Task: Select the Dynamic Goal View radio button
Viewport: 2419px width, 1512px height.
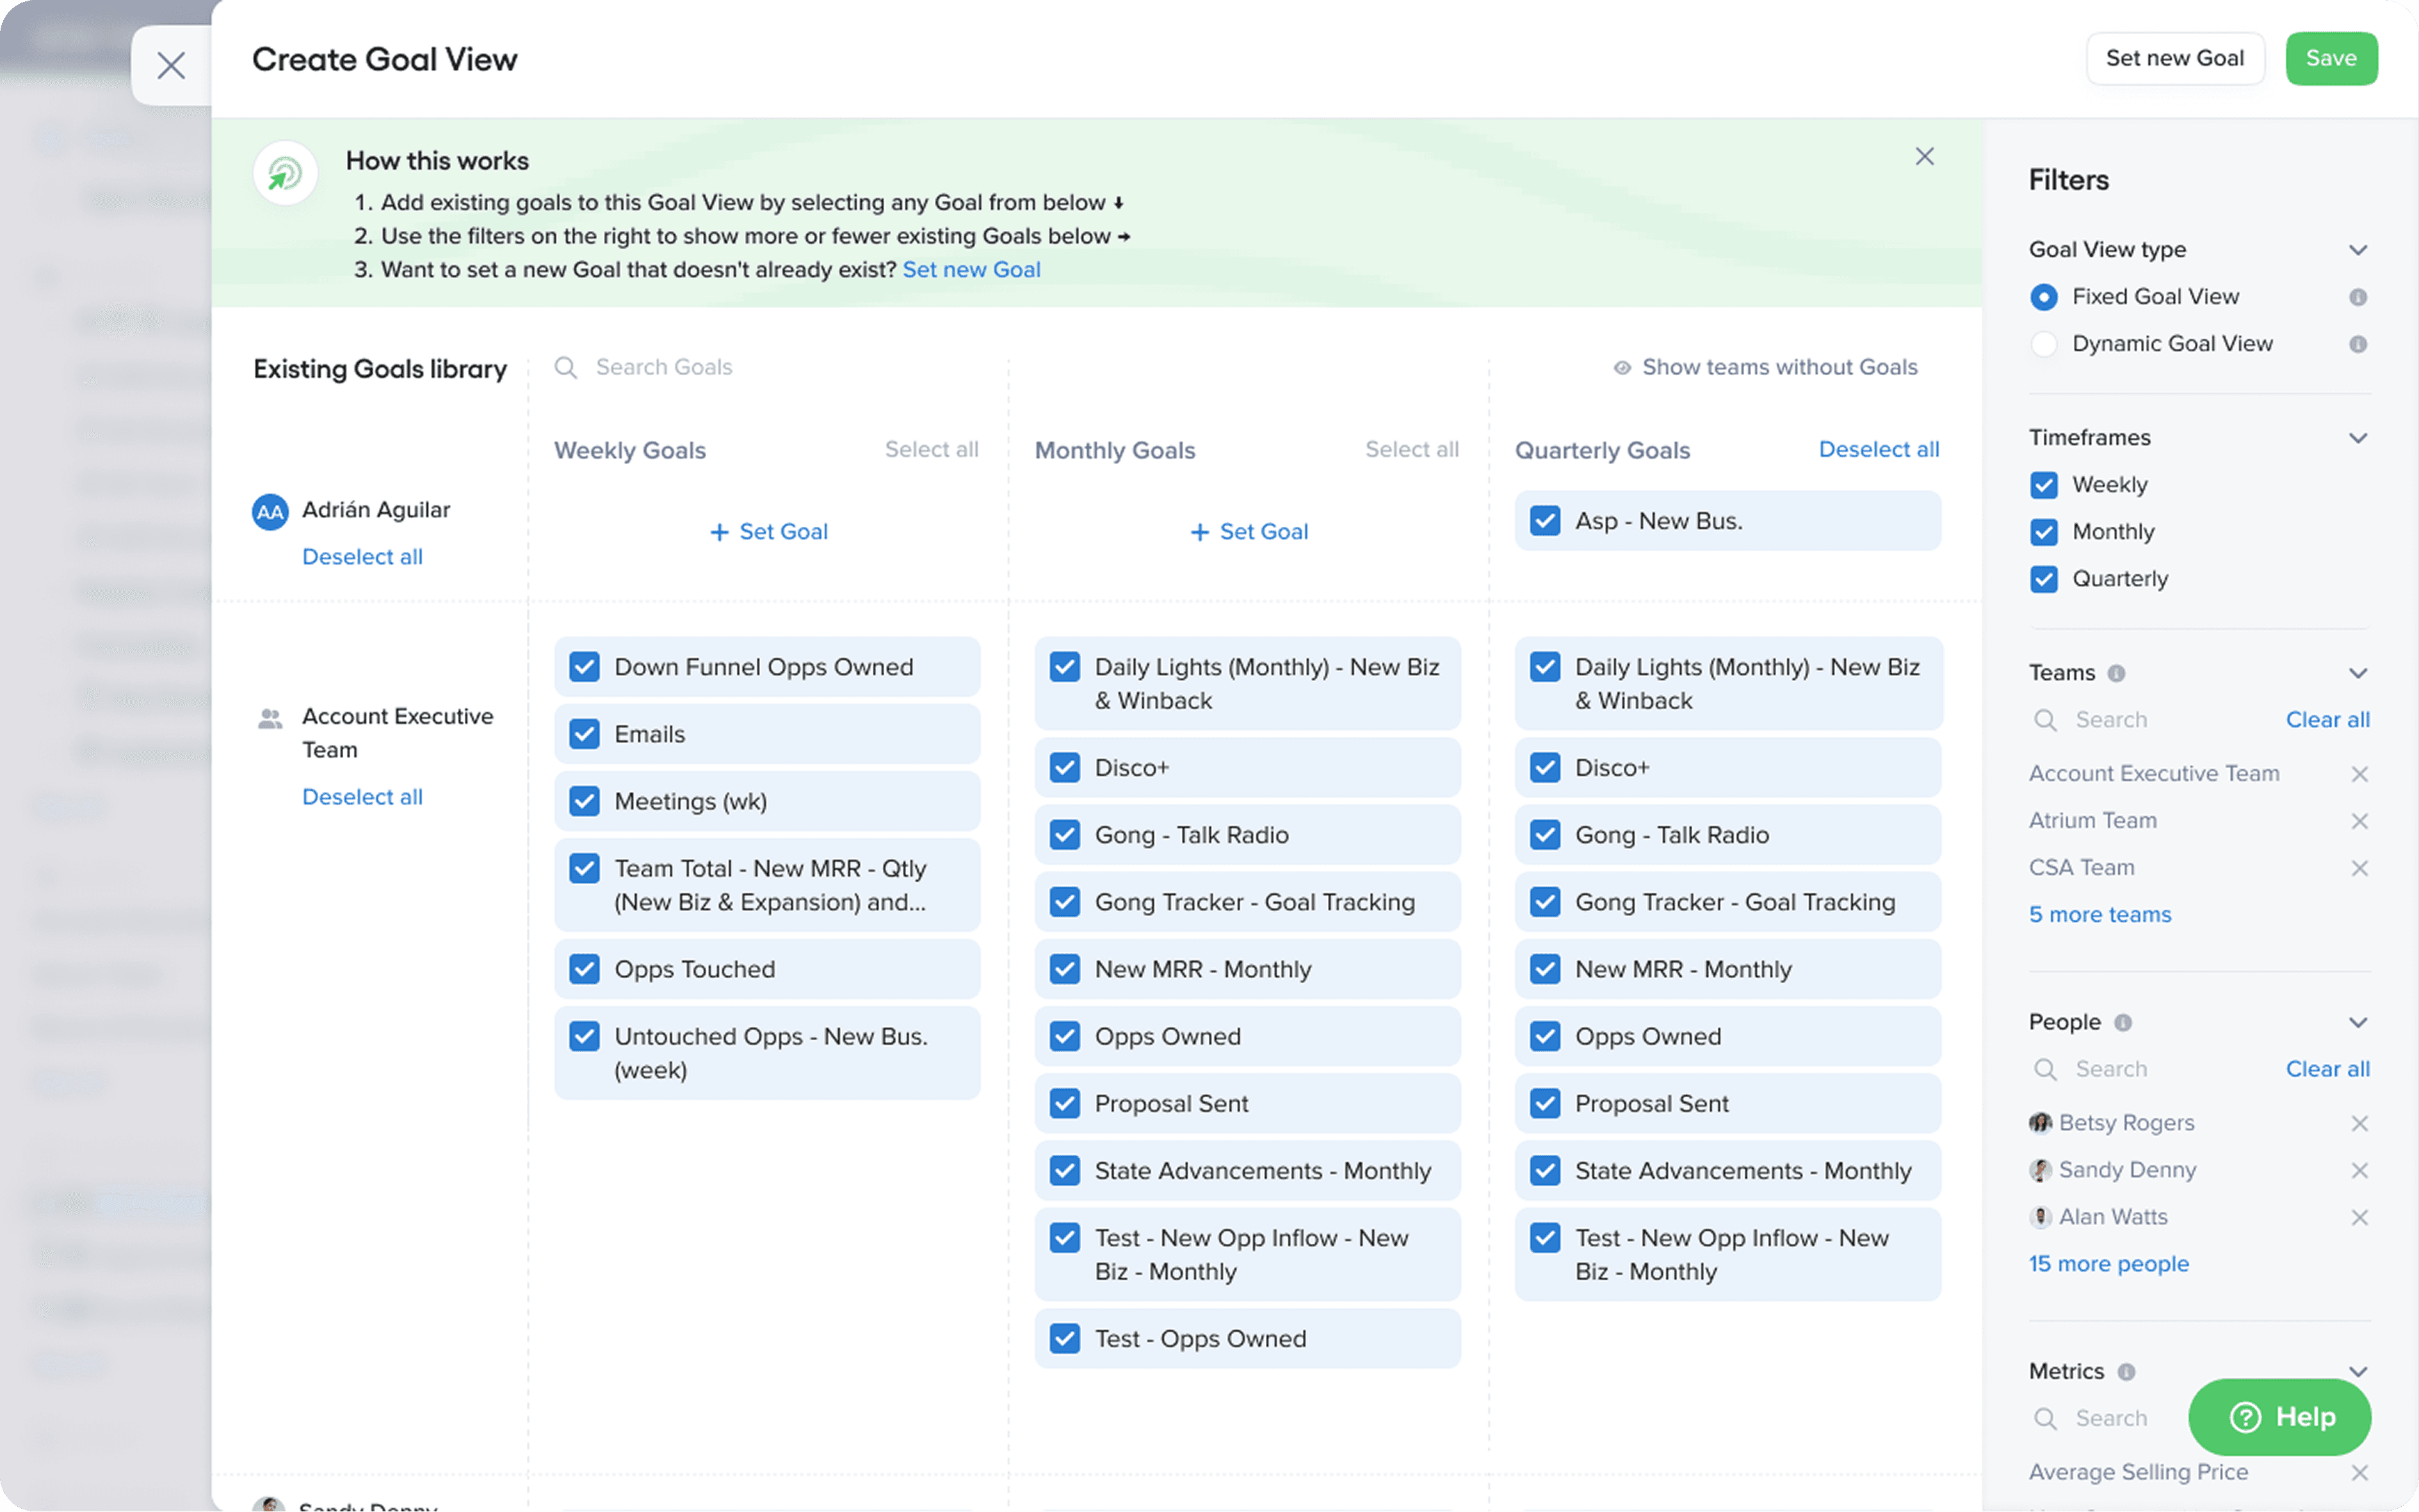Action: pos(2043,344)
